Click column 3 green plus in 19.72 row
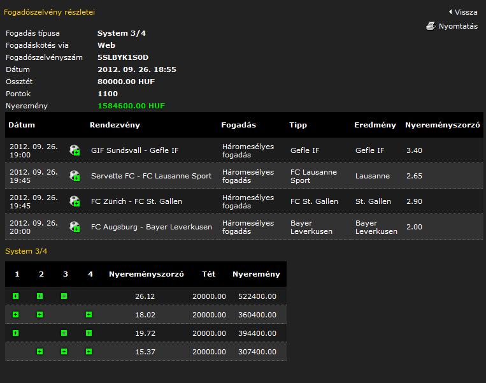 pos(64,333)
